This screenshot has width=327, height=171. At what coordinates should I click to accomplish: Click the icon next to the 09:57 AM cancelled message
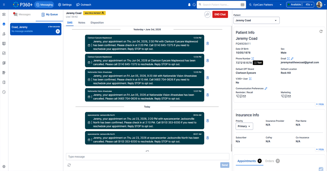(208, 138)
